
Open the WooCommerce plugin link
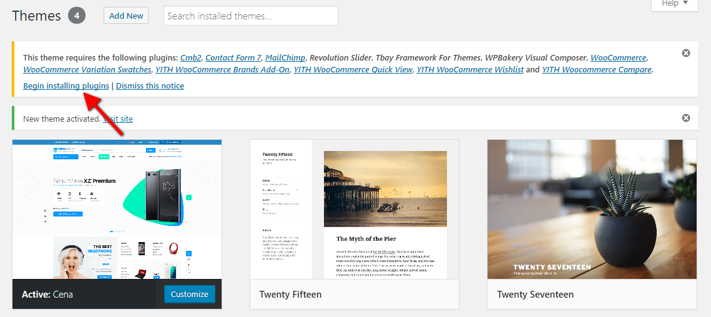619,57
